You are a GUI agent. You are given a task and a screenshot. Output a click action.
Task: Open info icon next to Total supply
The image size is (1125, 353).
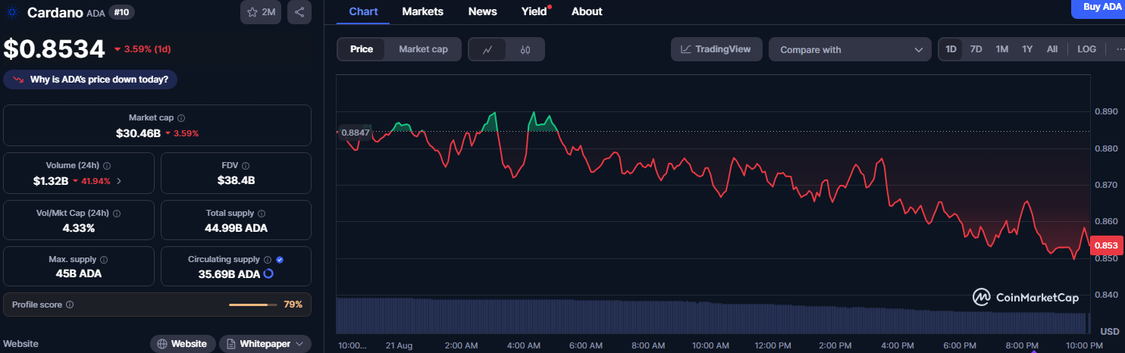point(262,214)
